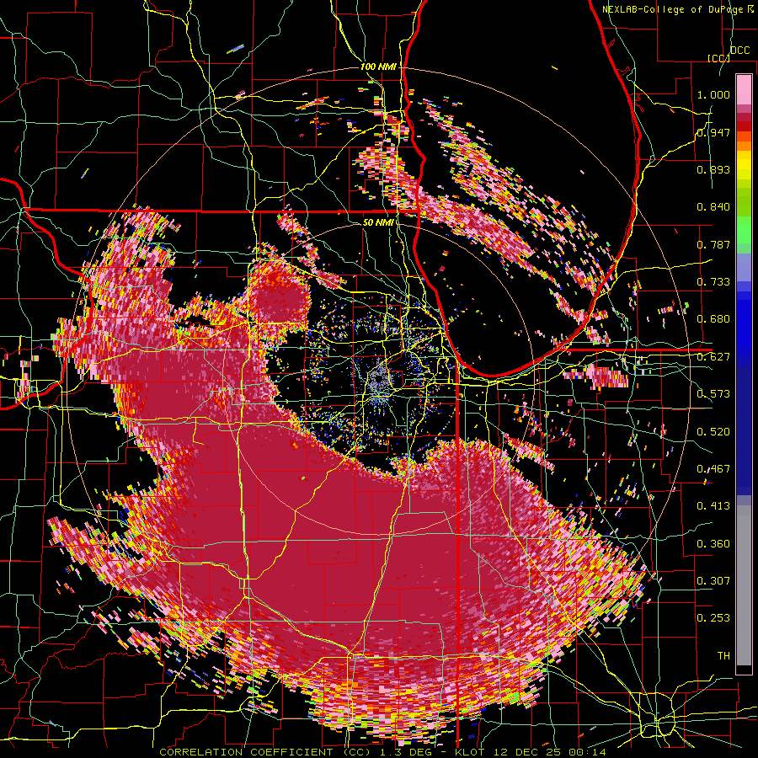Select the 0.787 legend value
Image resolution: width=758 pixels, height=758 pixels.
coord(713,244)
